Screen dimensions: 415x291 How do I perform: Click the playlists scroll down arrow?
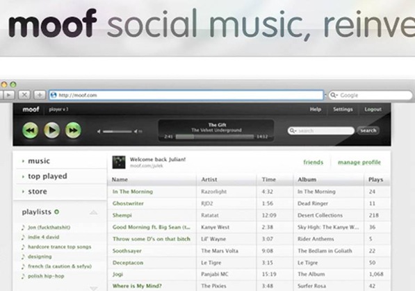coord(93,288)
